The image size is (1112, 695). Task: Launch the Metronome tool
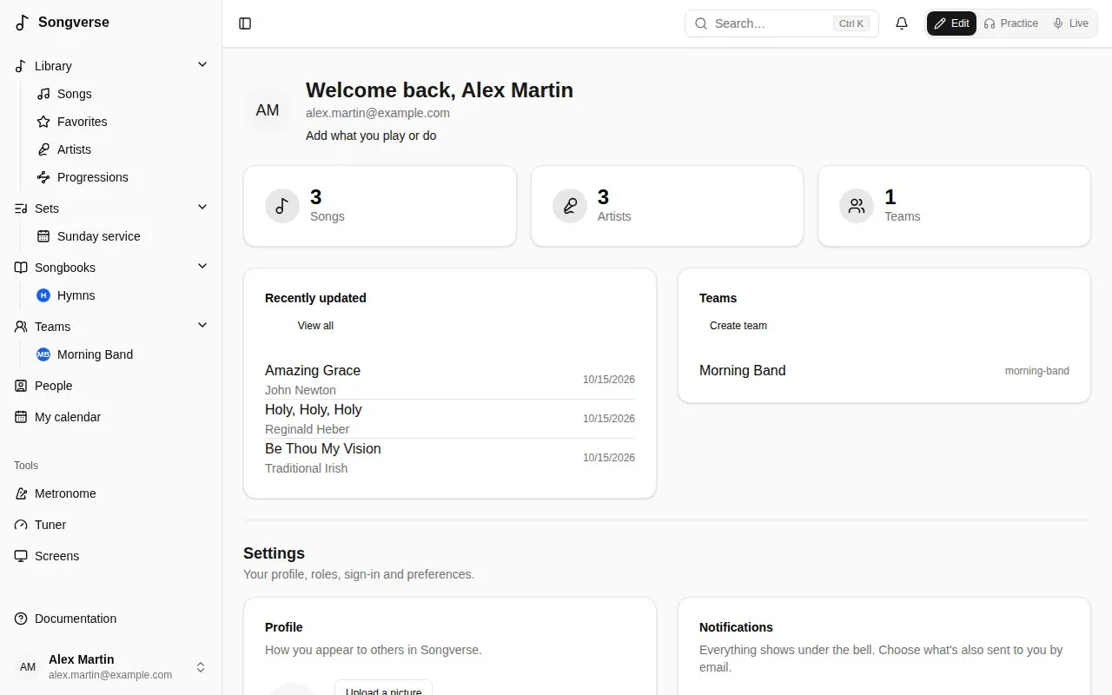[111, 493]
